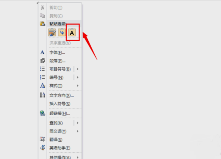Choose Keep Source Formatting paste icon
This screenshot has height=159, width=221.
(52, 32)
